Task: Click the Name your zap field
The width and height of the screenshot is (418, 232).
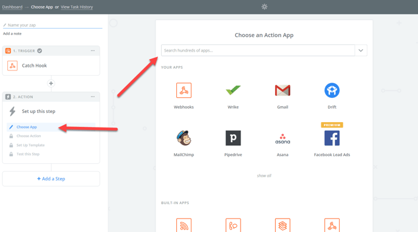Action: click(x=52, y=25)
